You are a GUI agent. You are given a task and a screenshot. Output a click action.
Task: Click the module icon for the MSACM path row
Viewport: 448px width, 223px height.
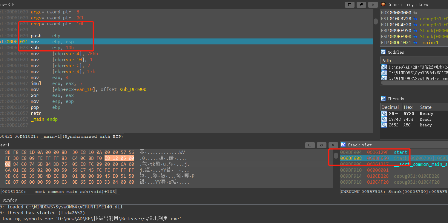[x=384, y=73]
